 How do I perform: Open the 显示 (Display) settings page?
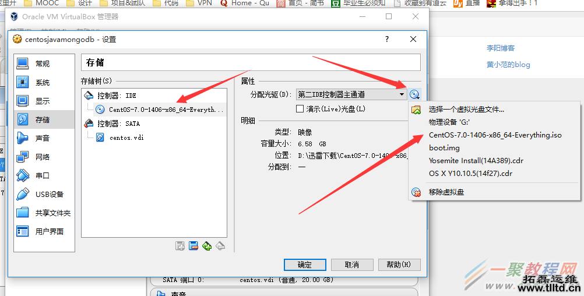[x=44, y=101]
